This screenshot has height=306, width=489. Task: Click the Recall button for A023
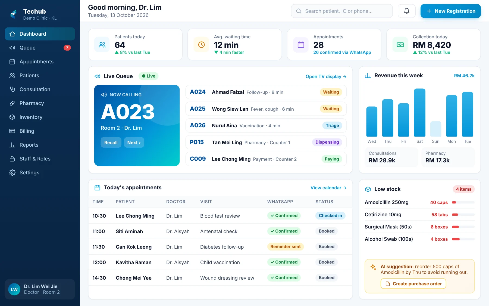point(111,143)
